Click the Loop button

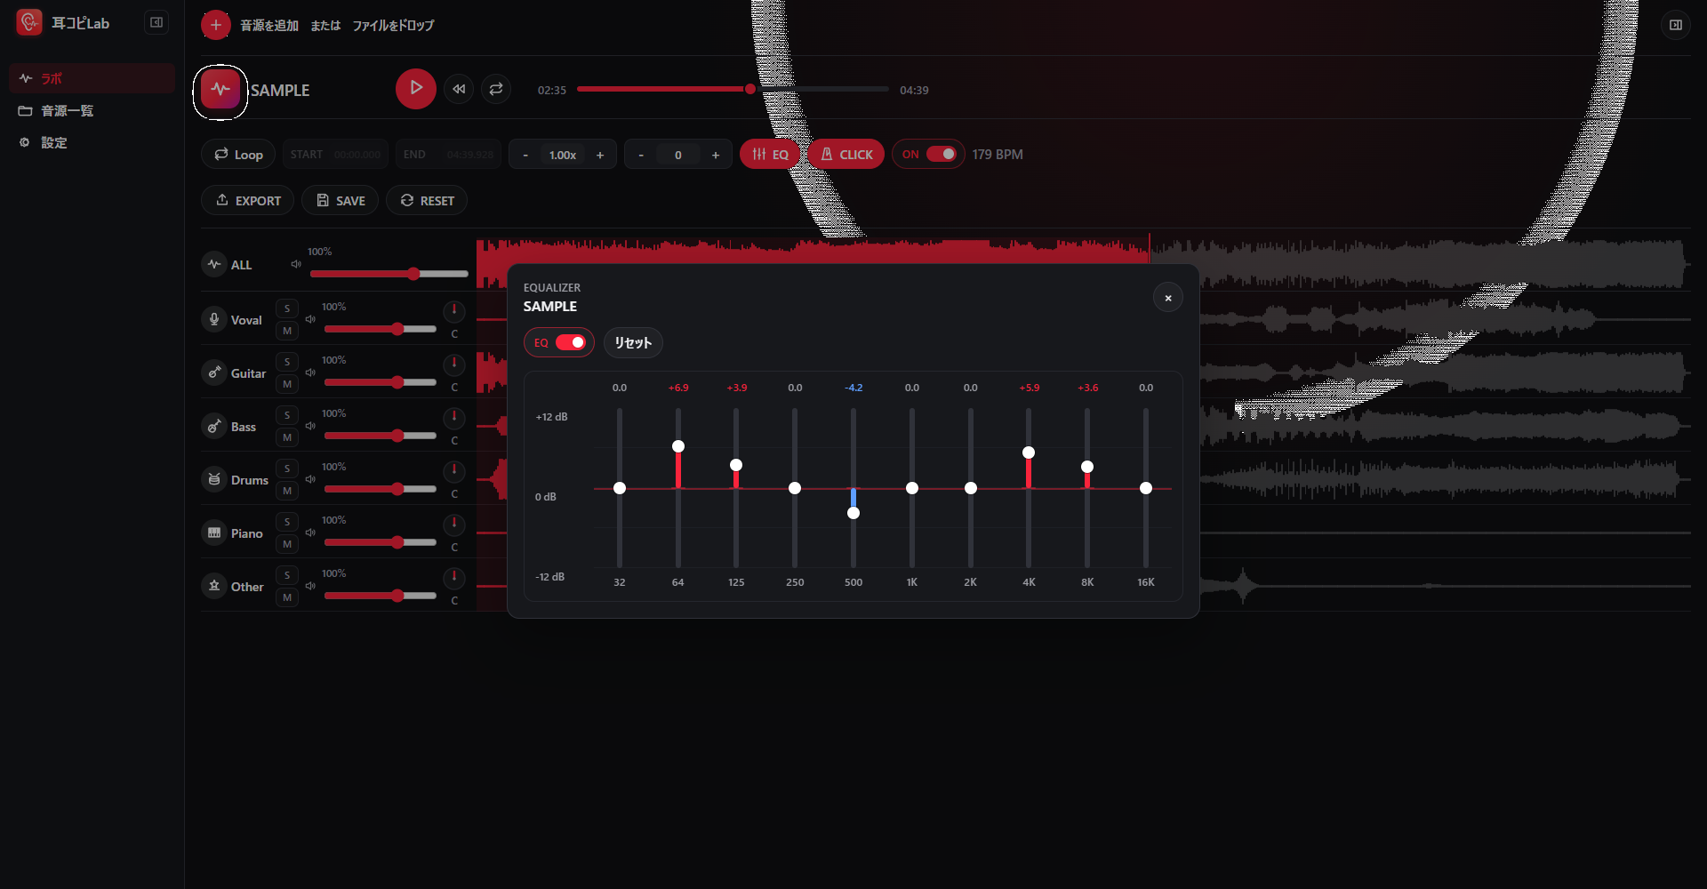pyautogui.click(x=239, y=154)
